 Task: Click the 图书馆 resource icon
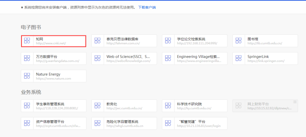(x=239, y=41)
